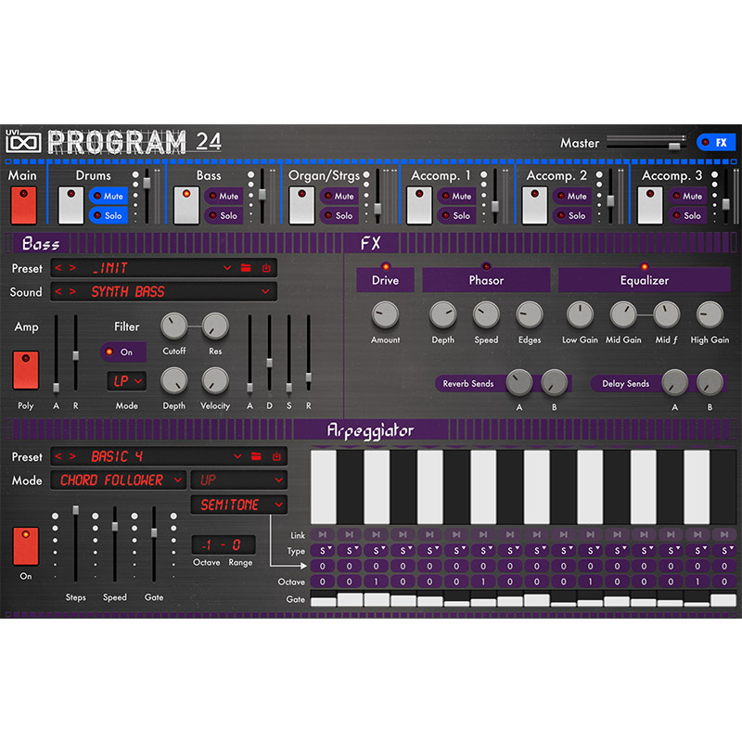Click the Octave -1 value display
The height and width of the screenshot is (742, 742).
pos(207,545)
